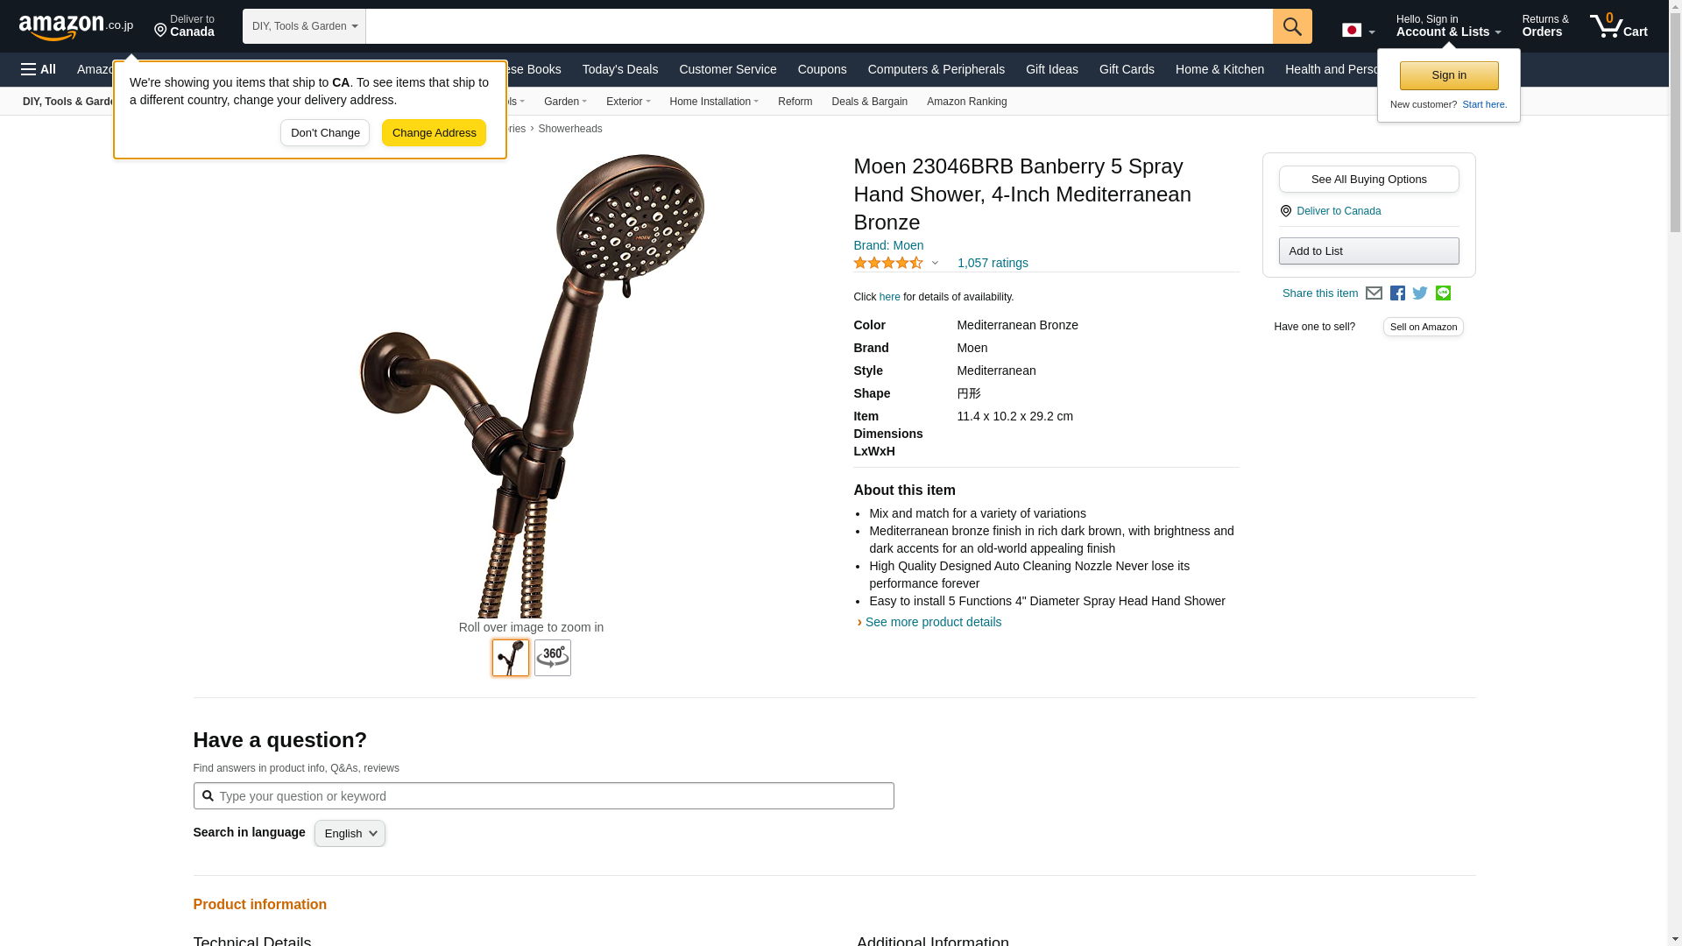This screenshot has width=1682, height=946.
Task: Open the English search language dropdown
Action: [350, 834]
